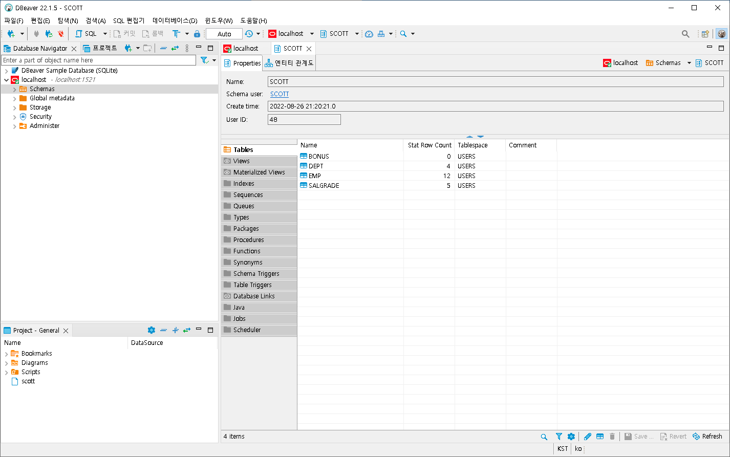Click the search magnifier in main toolbar
730x457 pixels.
403,34
